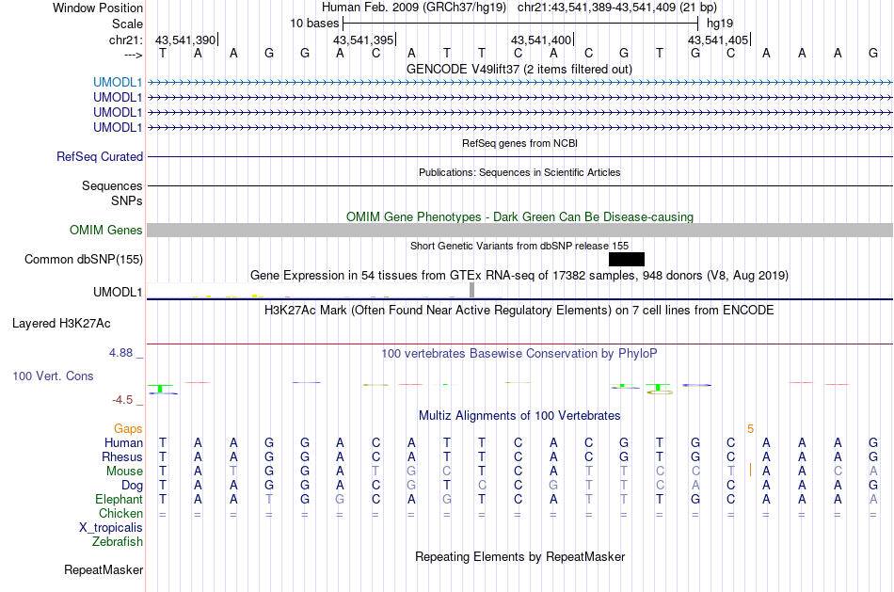Open OMIM Gene Phenotypes track title
Image resolution: width=894 pixels, height=592 pixels.
coord(519,216)
